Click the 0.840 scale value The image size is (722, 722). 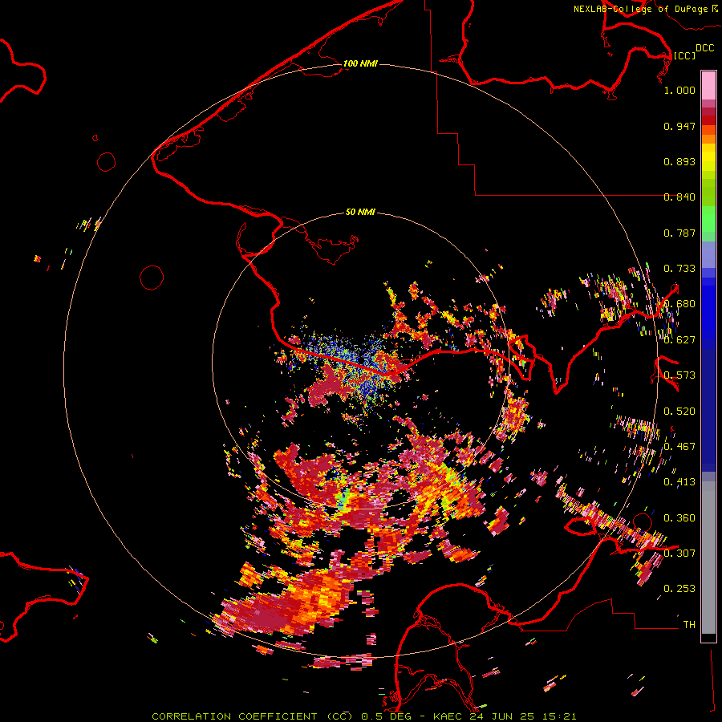tap(679, 197)
